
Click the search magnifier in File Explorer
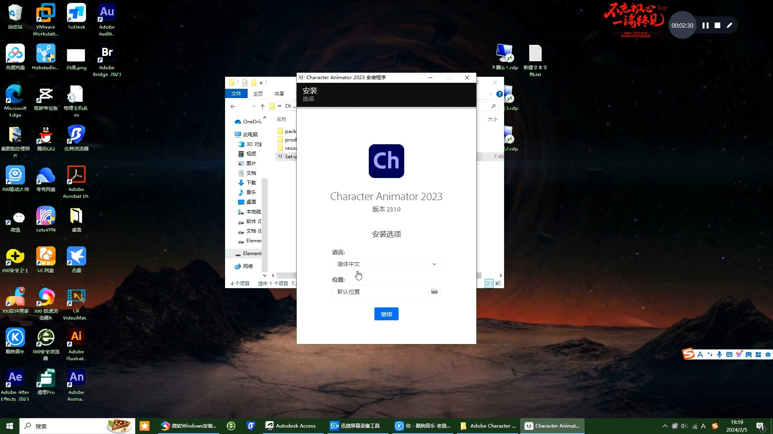[x=493, y=106]
